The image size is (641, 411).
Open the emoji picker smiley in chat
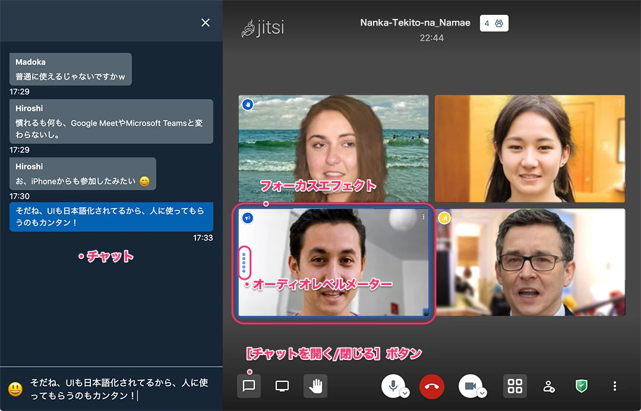(15, 389)
